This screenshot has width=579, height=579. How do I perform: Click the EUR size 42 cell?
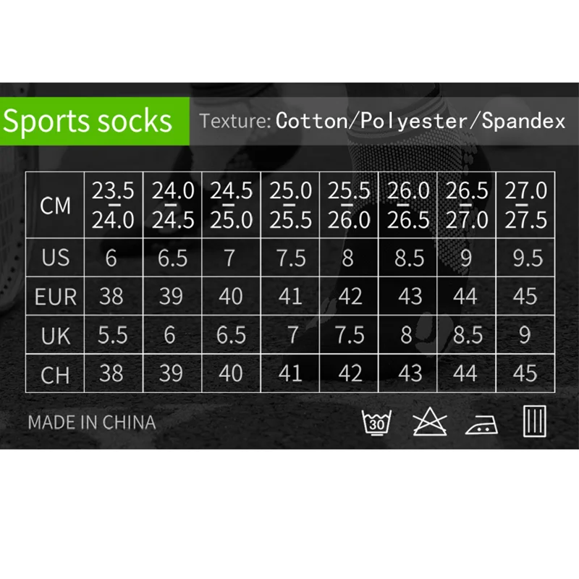350,296
